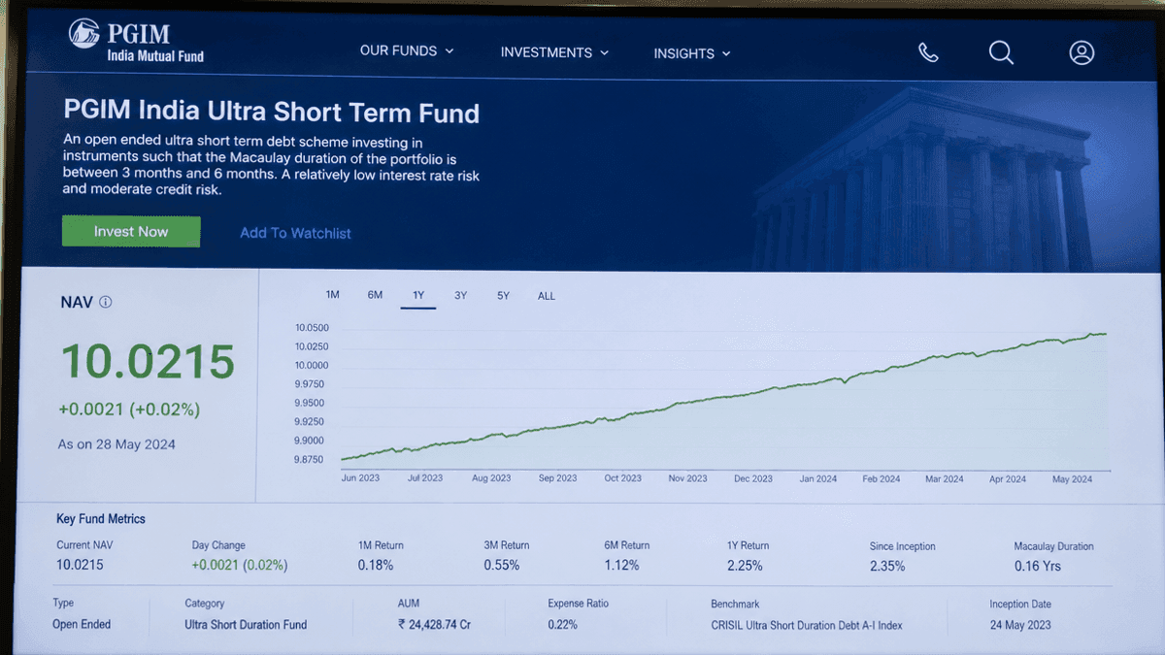Click the Category value Ultra Short Duration Fund

click(x=246, y=625)
